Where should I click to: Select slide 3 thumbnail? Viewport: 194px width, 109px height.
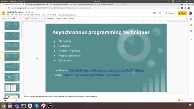pos(12,46)
